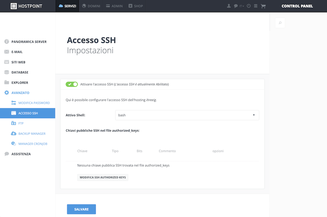The height and width of the screenshot is (217, 327).
Task: Expand the IT language dropdown
Action: (242, 6)
